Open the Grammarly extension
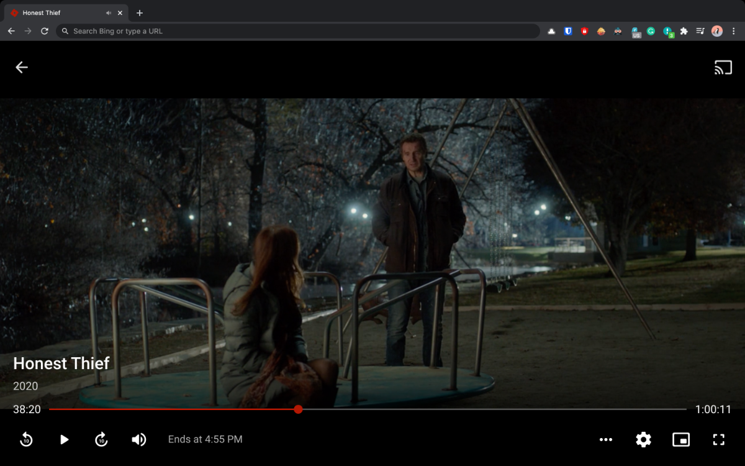Screen dimensions: 745x466 [651, 31]
